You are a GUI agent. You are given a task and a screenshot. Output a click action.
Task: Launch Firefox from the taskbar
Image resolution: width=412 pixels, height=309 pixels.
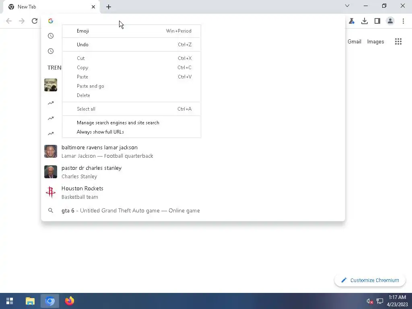[x=70, y=301]
